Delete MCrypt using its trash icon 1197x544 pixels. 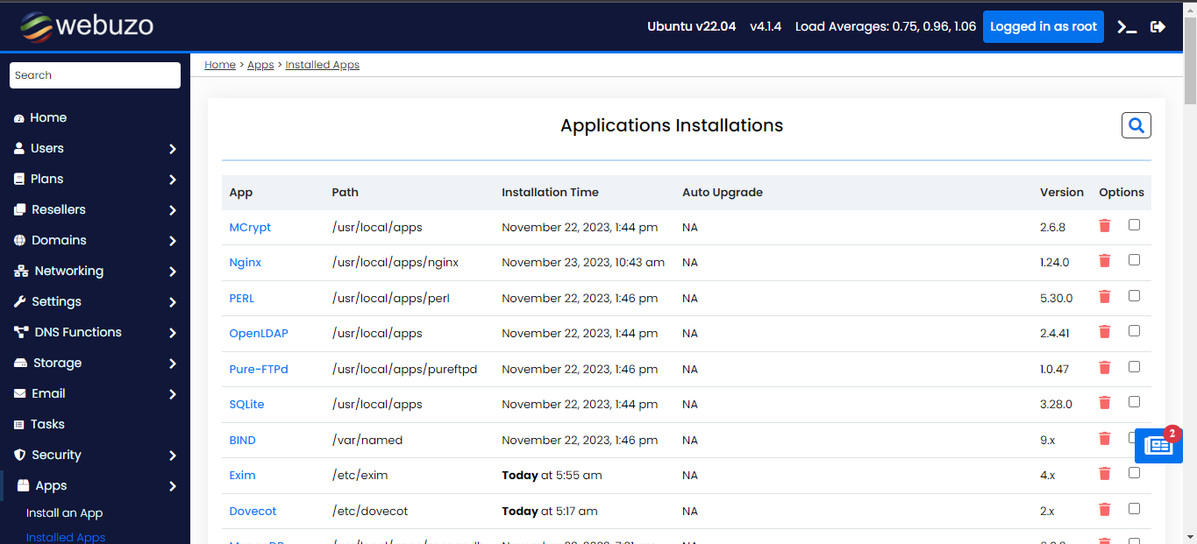(x=1104, y=226)
